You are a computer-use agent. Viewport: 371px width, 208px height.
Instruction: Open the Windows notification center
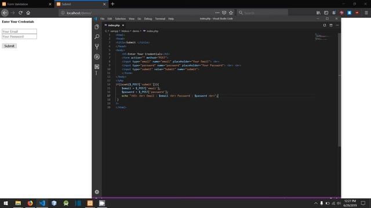point(363,203)
